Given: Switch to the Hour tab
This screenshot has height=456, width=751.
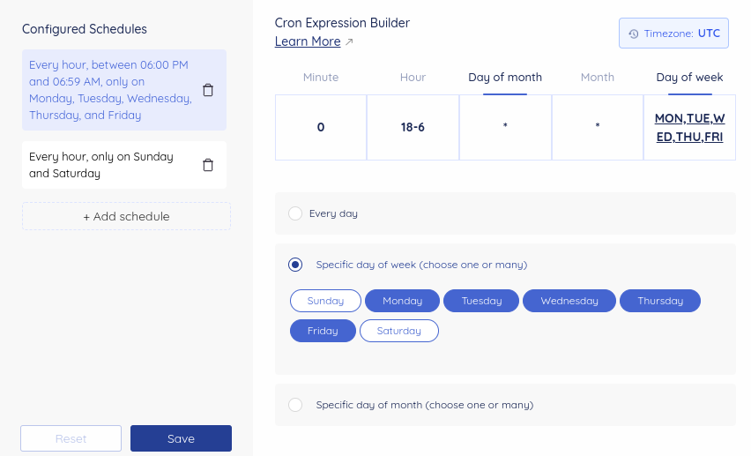Looking at the screenshot, I should tap(413, 78).
